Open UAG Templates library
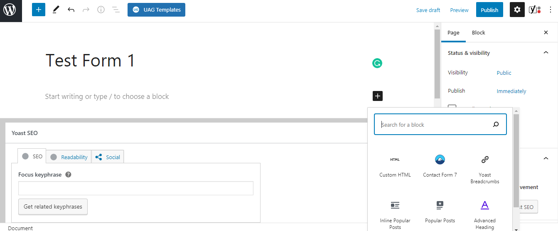Image resolution: width=558 pixels, height=231 pixels. (156, 10)
